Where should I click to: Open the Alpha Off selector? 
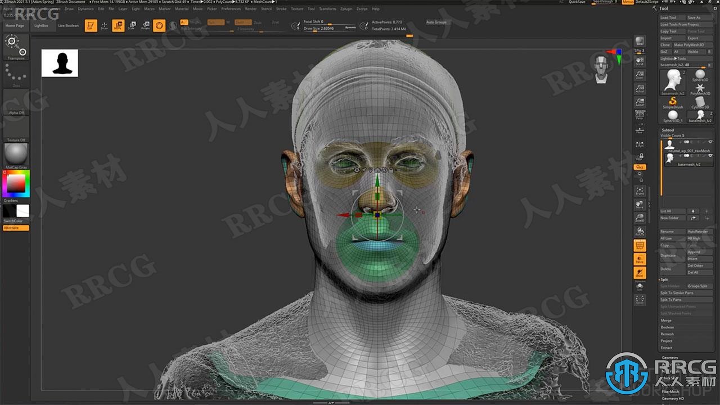(16, 102)
